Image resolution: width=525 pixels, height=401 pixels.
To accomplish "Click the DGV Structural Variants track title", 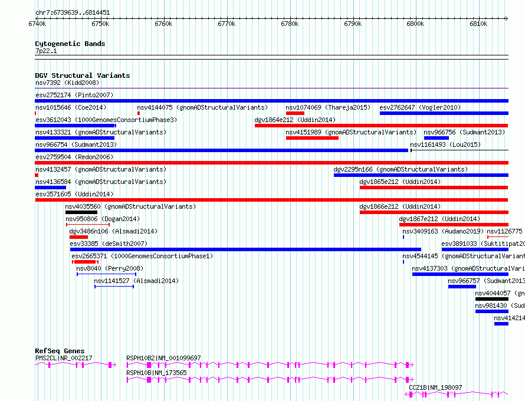I will (x=83, y=75).
